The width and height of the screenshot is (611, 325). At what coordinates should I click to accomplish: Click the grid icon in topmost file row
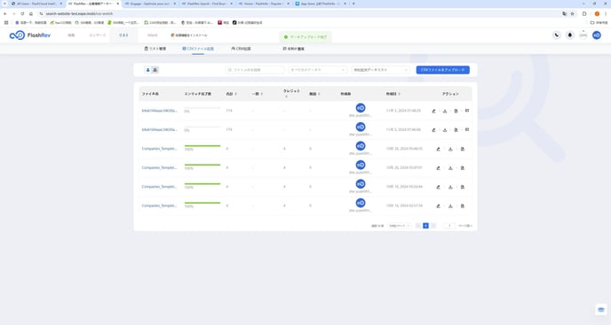[467, 111]
